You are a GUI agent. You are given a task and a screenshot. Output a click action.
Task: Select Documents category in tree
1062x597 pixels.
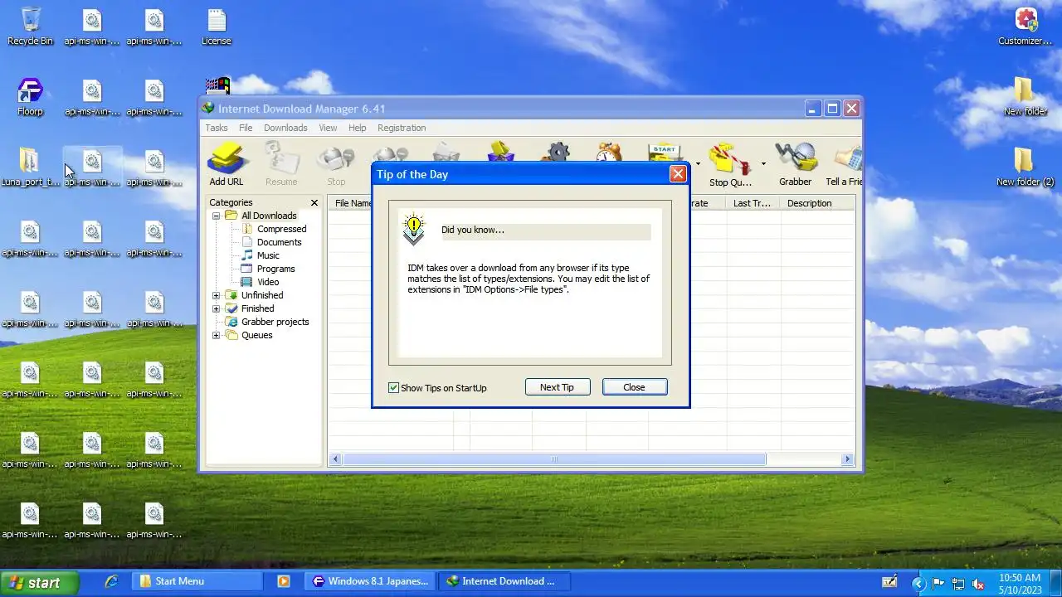[x=279, y=242]
